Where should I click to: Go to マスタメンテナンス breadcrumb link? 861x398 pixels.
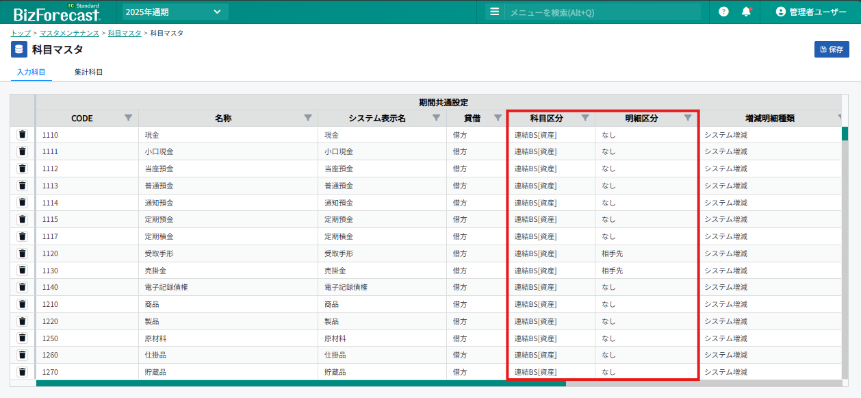(x=69, y=33)
